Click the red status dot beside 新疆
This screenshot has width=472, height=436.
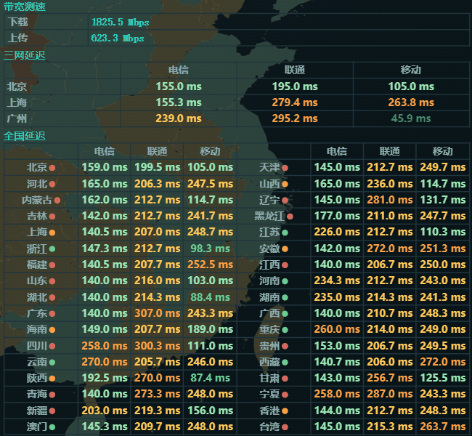pyautogui.click(x=52, y=411)
